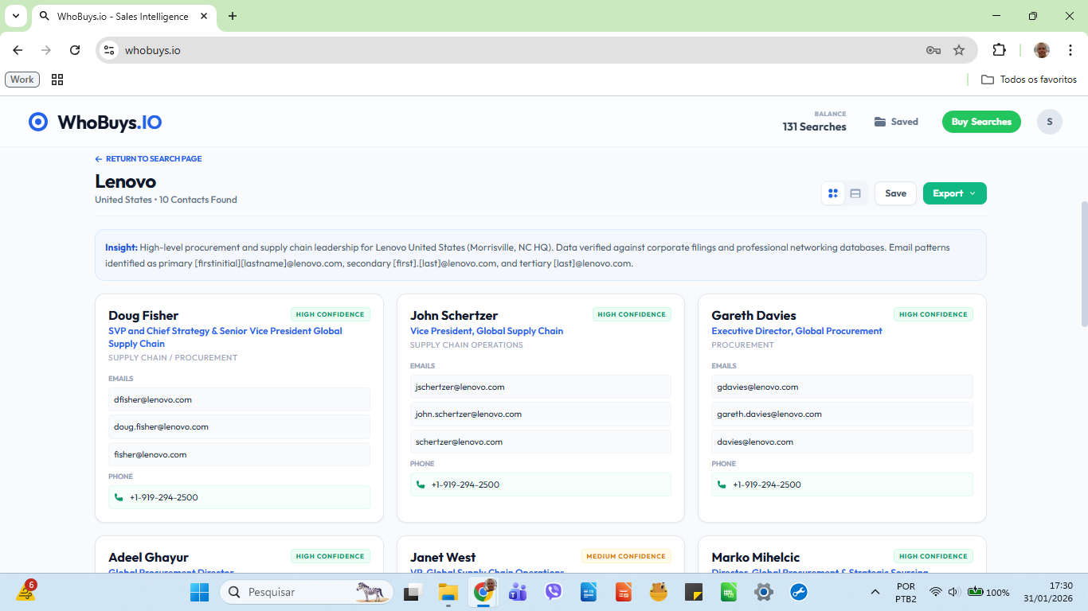This screenshot has height=611, width=1088.
Task: Switch to list view layout
Action: pos(855,193)
